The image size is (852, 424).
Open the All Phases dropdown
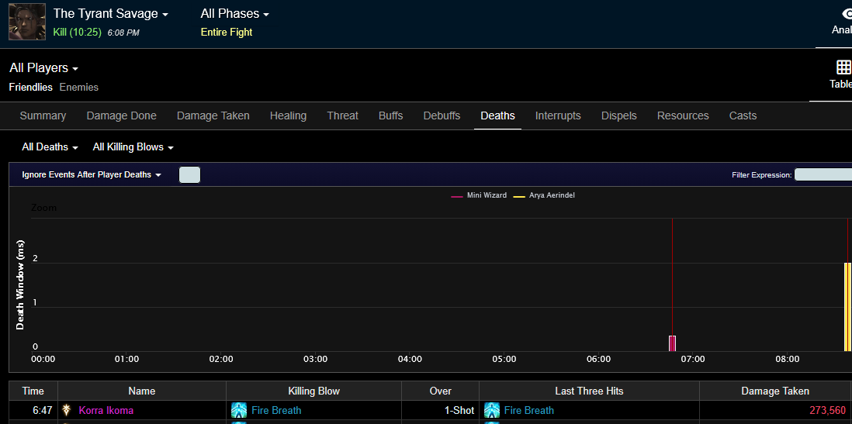pyautogui.click(x=235, y=14)
